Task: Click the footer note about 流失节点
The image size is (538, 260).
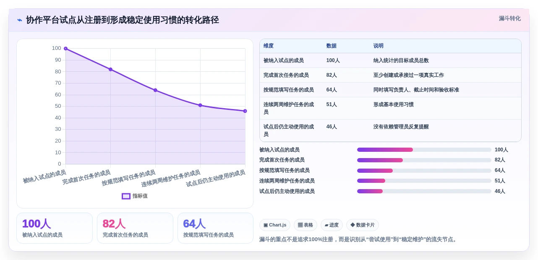Action: coord(359,239)
